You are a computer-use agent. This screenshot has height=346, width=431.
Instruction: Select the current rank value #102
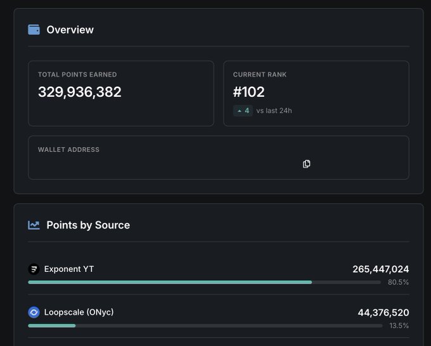(x=248, y=92)
